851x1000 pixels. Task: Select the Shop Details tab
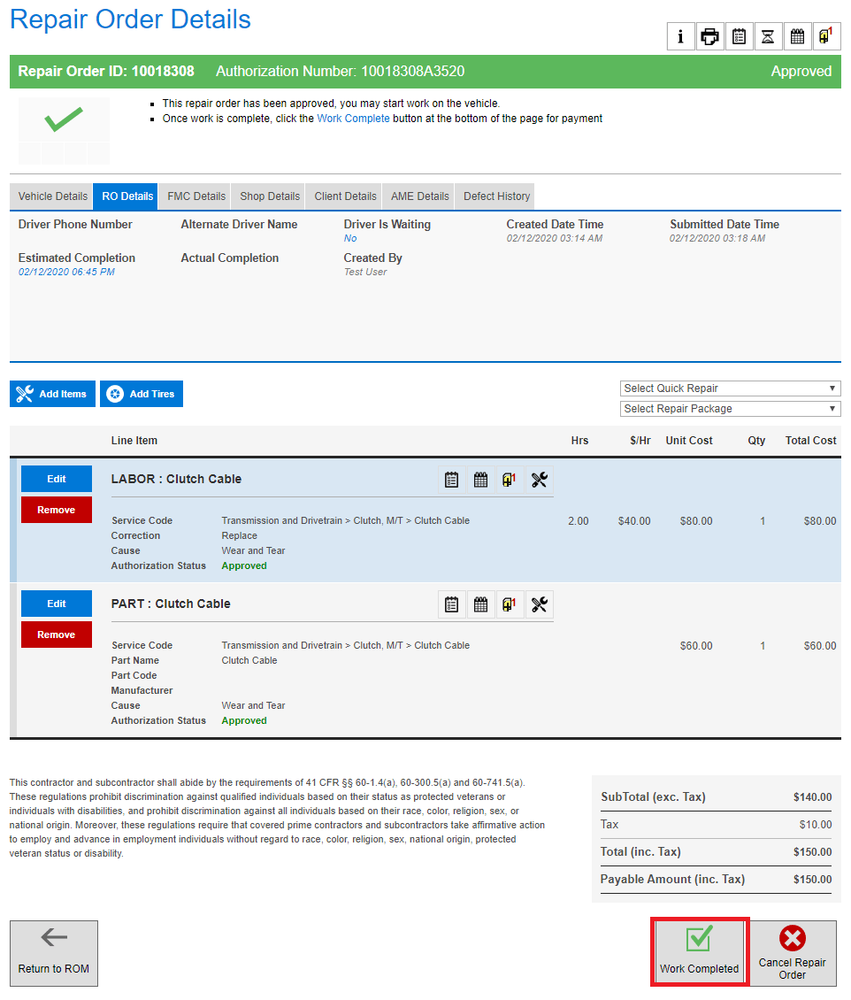tap(267, 196)
